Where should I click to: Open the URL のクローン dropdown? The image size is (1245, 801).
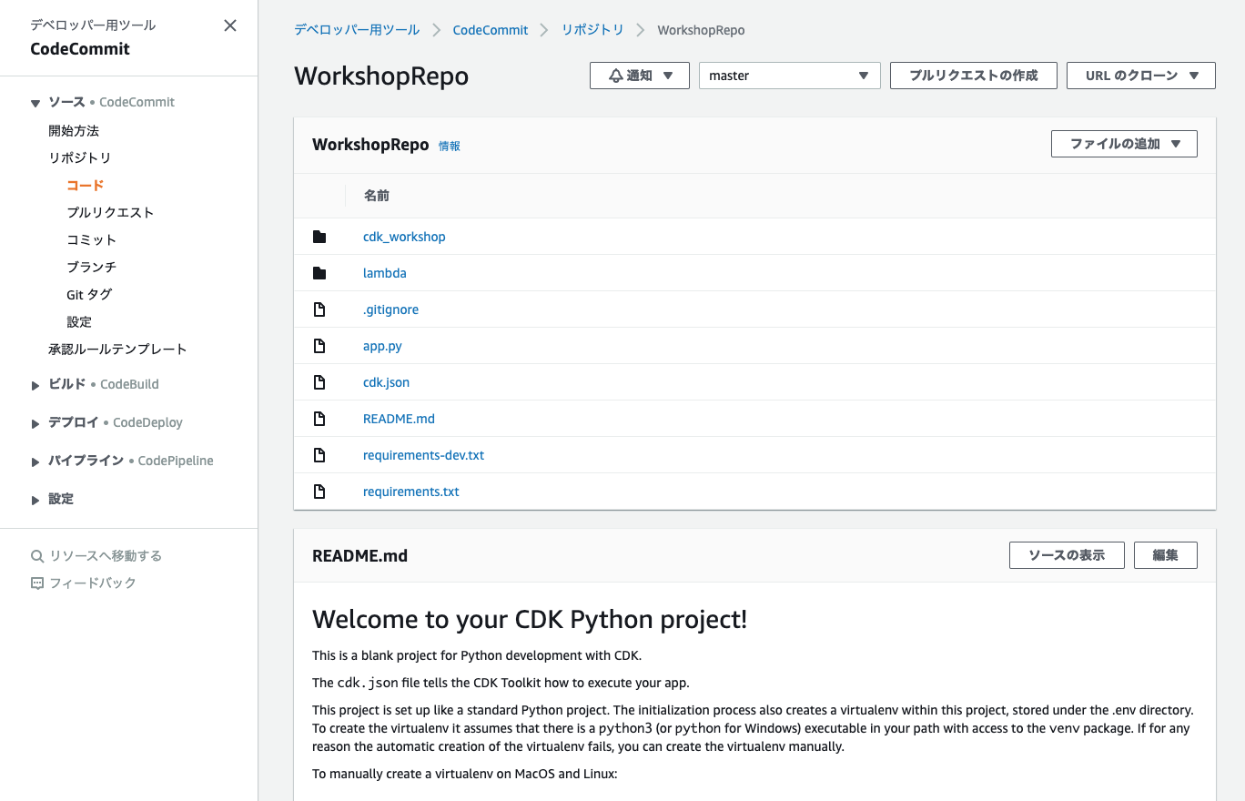(x=1140, y=76)
